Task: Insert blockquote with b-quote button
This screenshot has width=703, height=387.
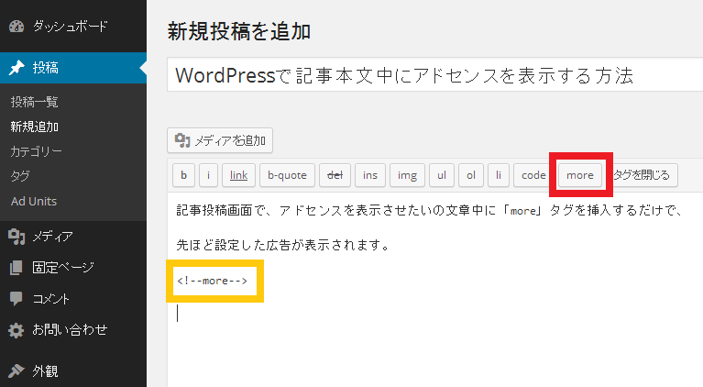Action: (288, 175)
